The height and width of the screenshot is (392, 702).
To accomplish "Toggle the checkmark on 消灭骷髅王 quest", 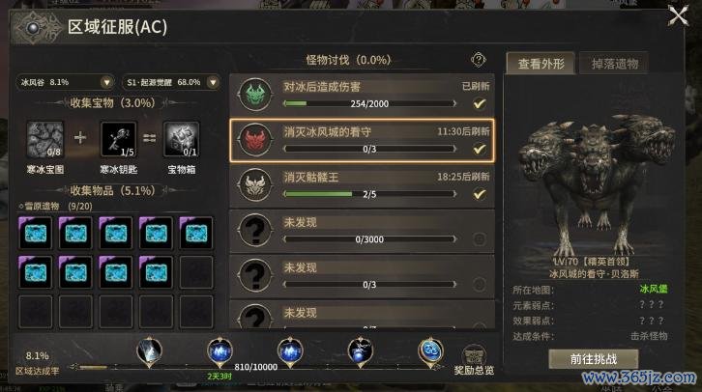I will [479, 194].
